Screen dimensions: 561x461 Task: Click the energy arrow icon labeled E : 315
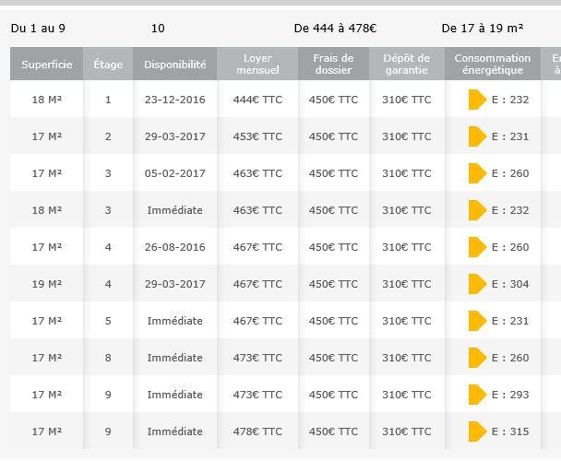coord(476,431)
